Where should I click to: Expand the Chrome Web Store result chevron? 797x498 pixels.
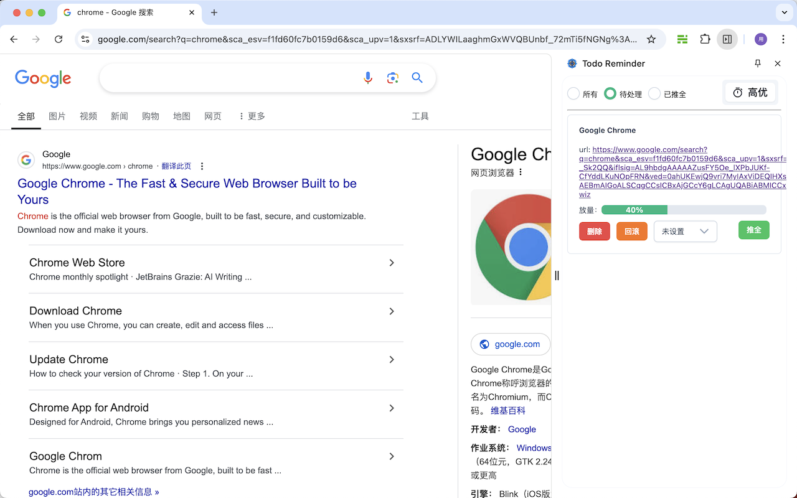tap(392, 263)
